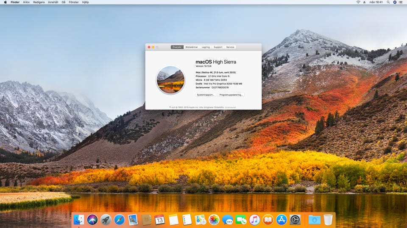Open Messages speech bubble in Dock

(228, 220)
